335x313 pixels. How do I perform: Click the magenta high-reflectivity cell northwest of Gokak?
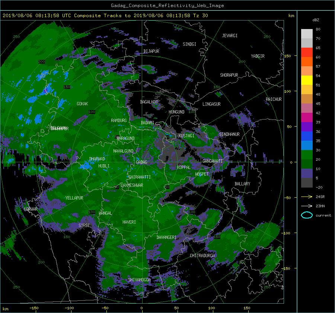coord(45,91)
